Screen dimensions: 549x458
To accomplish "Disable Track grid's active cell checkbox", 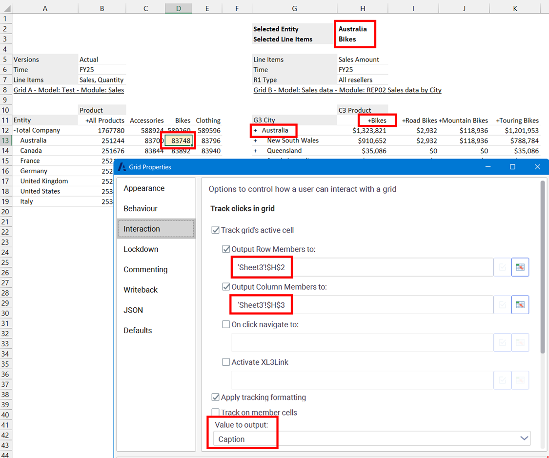I will pos(215,230).
